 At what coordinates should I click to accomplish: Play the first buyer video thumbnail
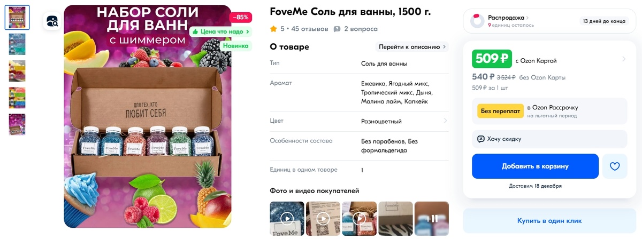(x=287, y=218)
